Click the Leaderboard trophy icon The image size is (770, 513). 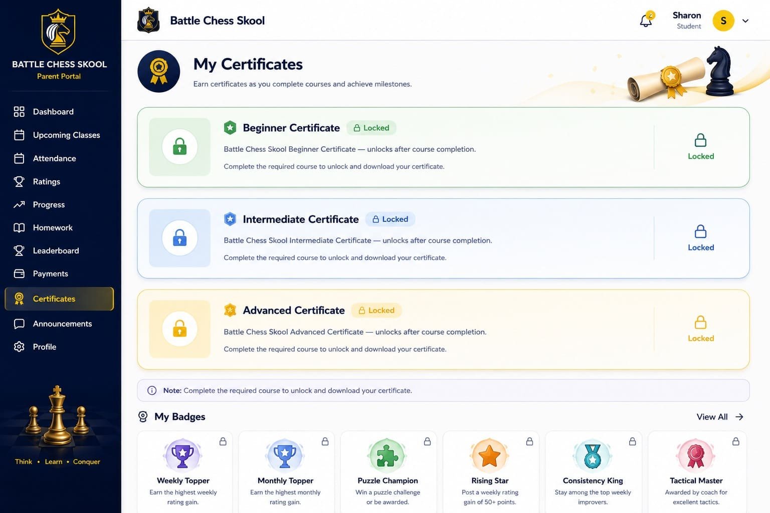[x=19, y=250]
